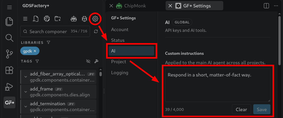Click the .PY badge beside add_frame
The image size is (283, 118).
58,89
